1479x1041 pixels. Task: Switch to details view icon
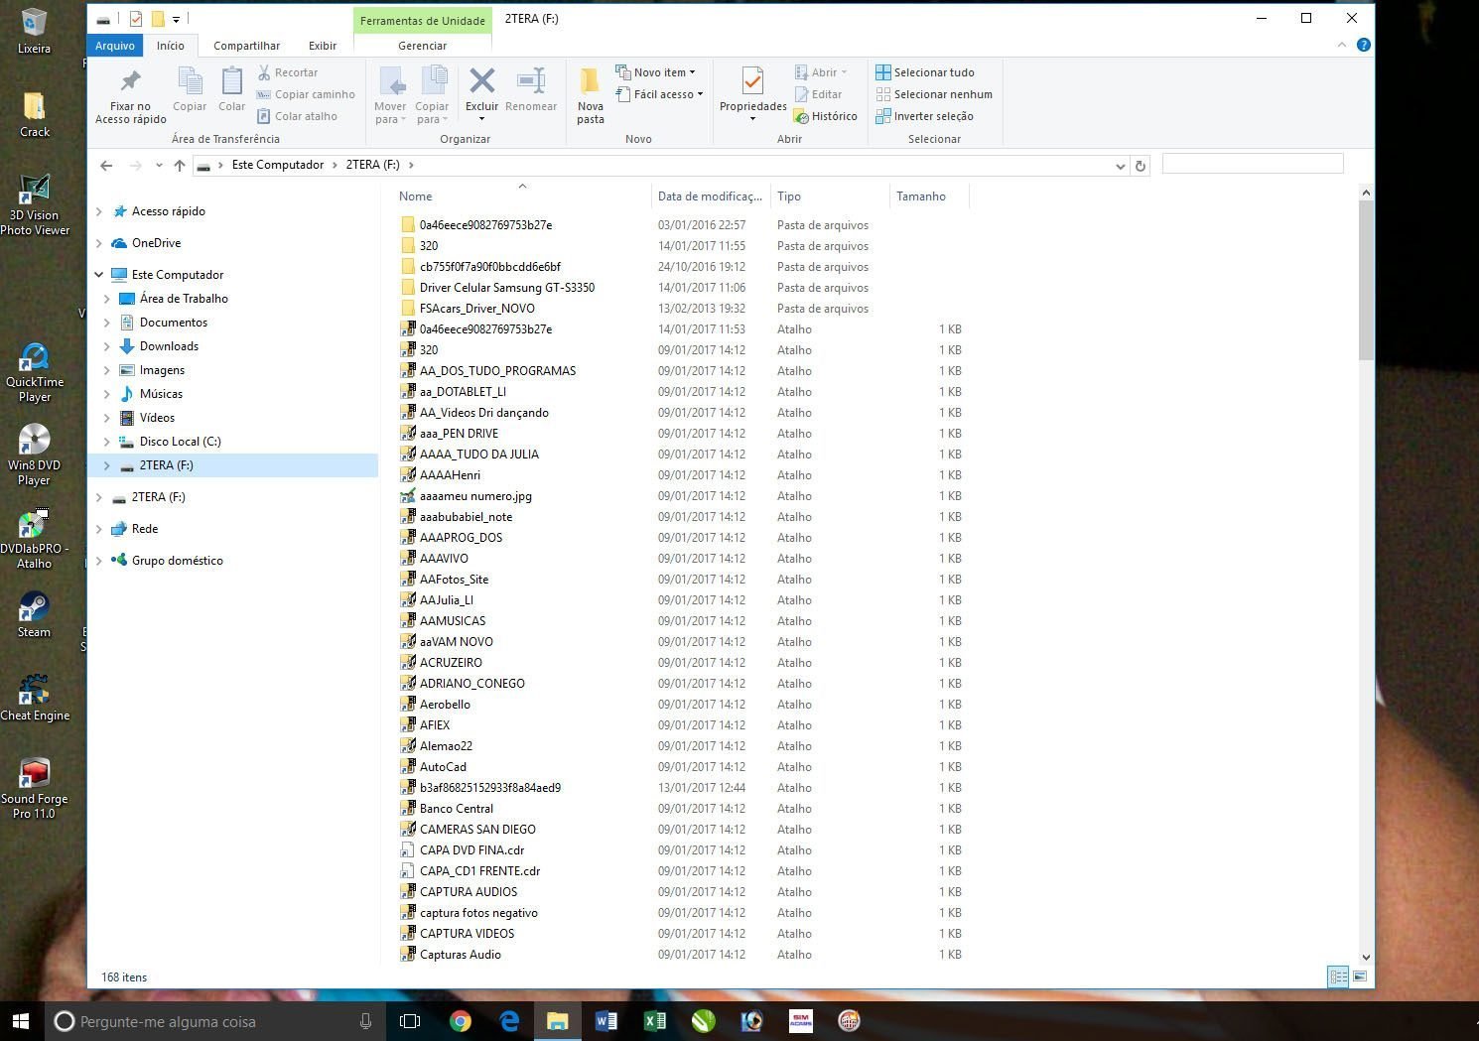(x=1338, y=977)
